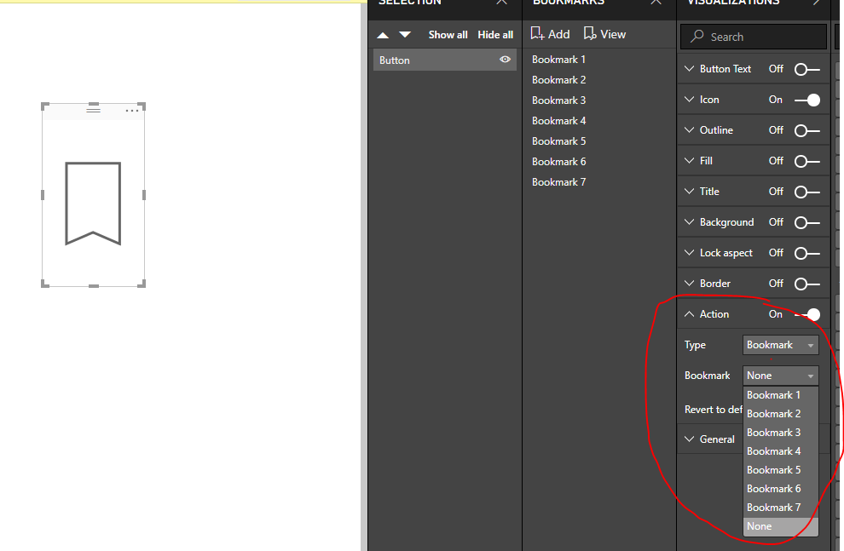The image size is (844, 551).
Task: Switch on the Border toggle
Action: (806, 284)
